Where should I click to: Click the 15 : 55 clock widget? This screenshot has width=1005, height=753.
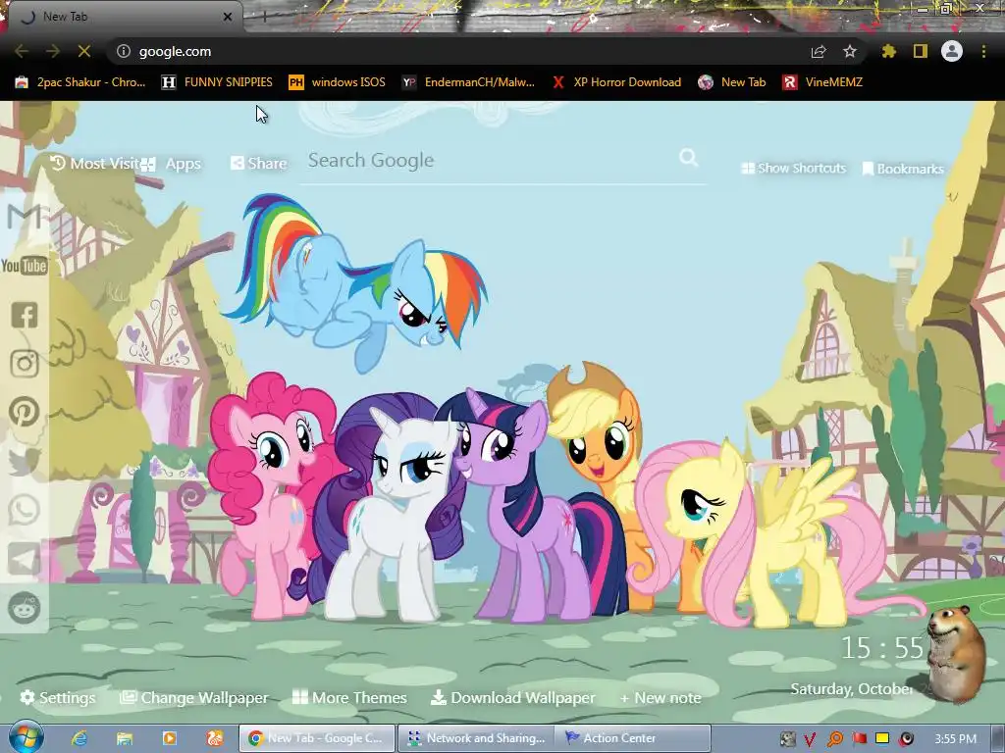pos(882,648)
